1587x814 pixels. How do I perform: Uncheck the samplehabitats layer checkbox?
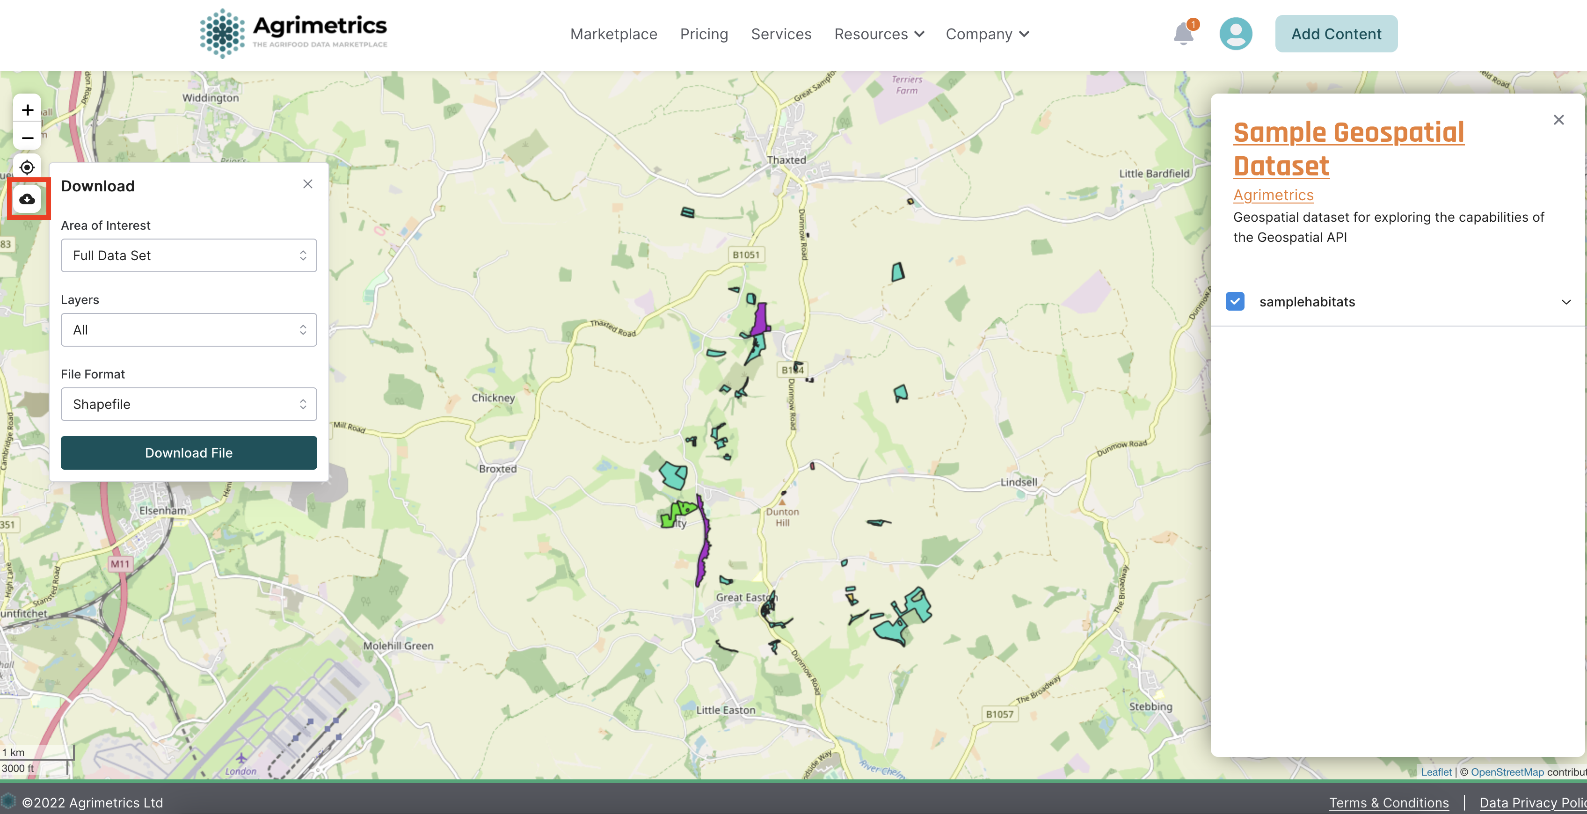(1235, 301)
